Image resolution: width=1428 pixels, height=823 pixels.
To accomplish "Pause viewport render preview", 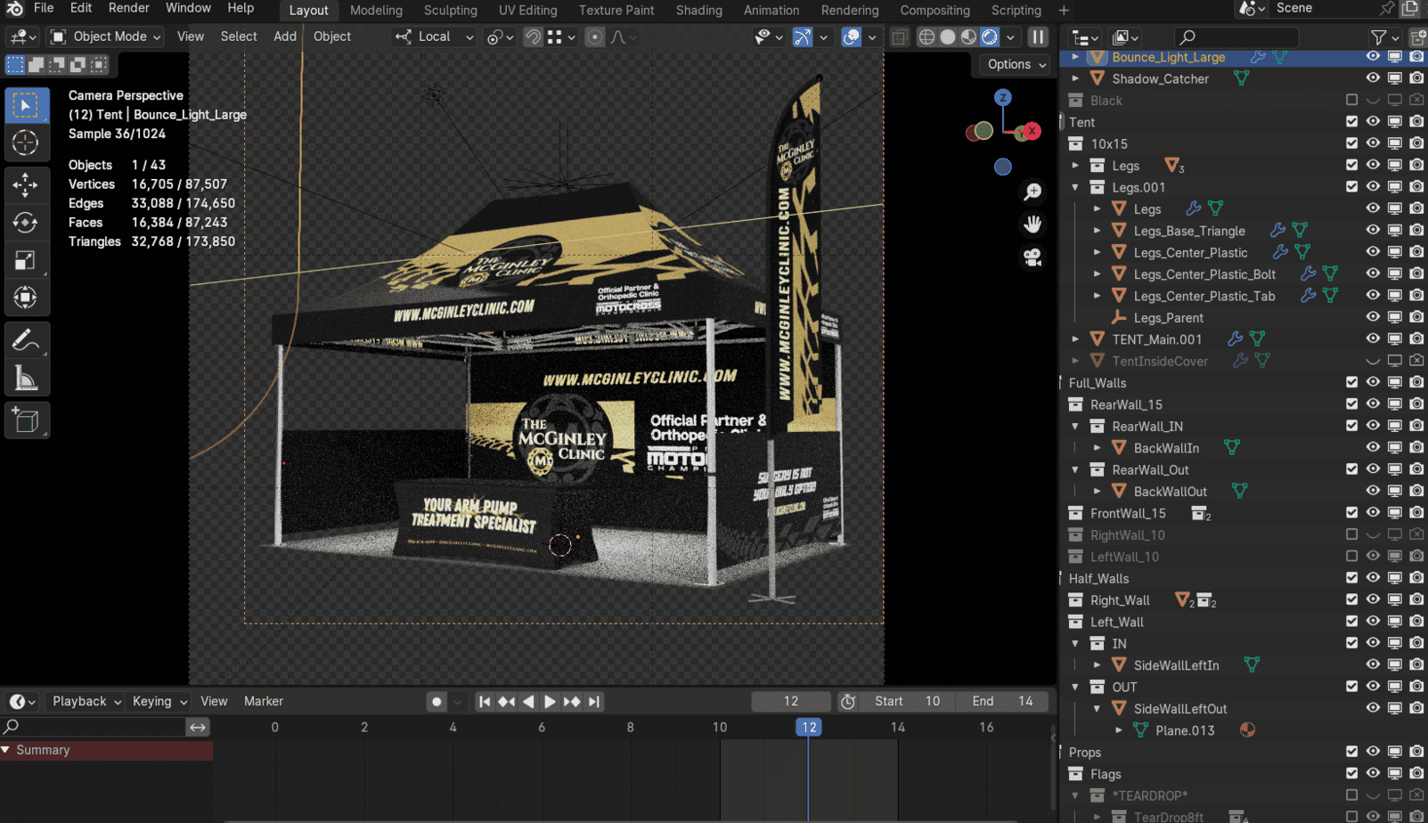I will pos(1038,37).
